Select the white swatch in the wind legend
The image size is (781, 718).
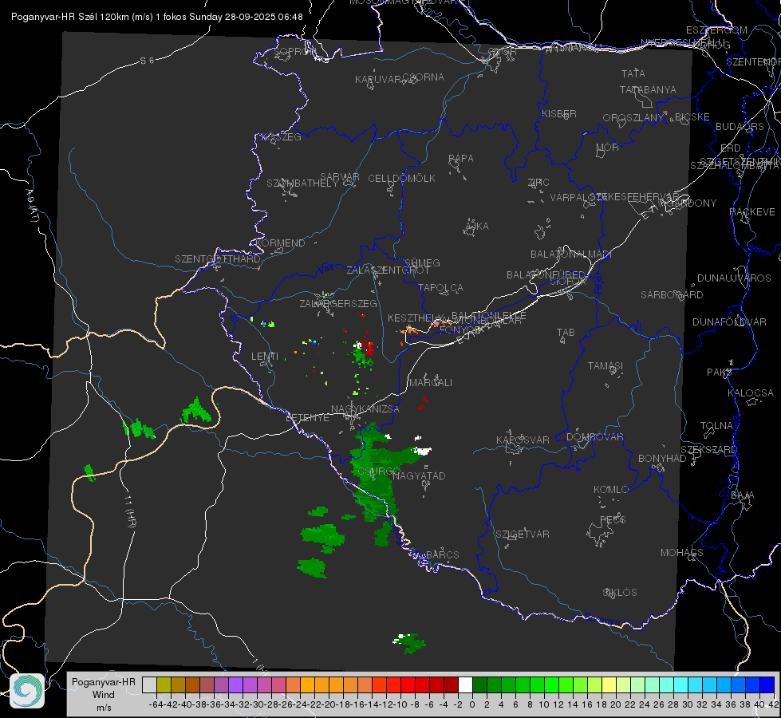point(465,685)
